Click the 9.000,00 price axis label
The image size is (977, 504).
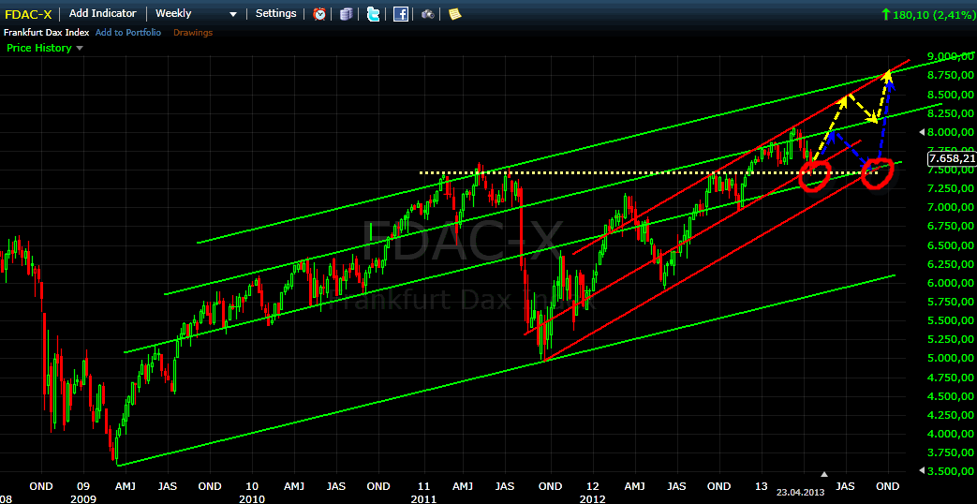[x=951, y=57]
